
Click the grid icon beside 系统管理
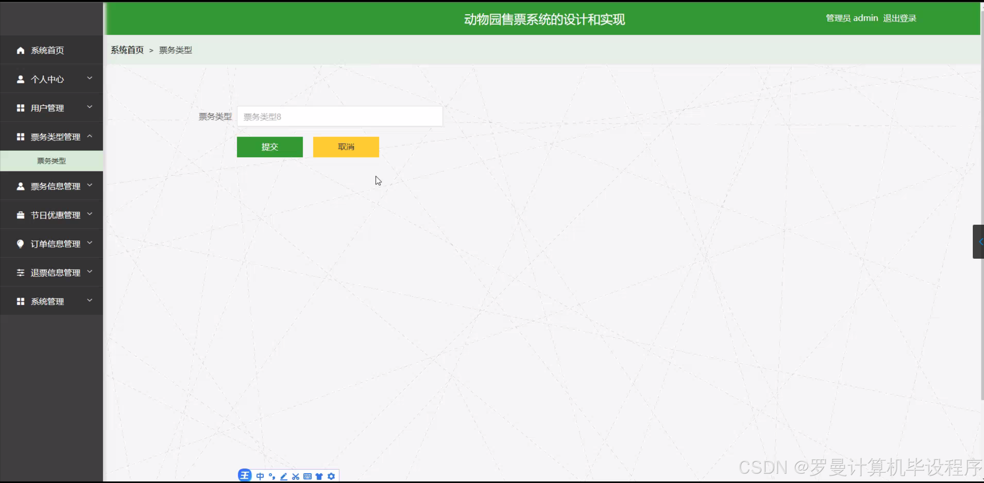20,302
